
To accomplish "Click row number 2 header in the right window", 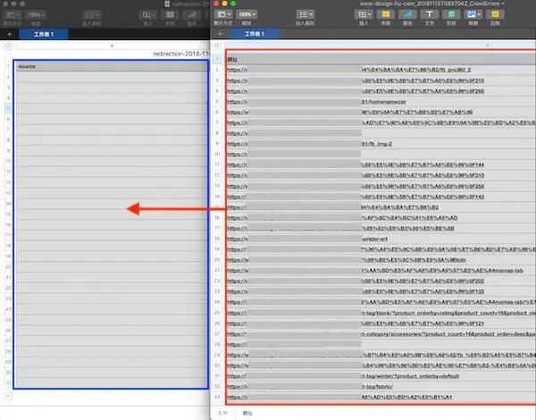I will 217,70.
